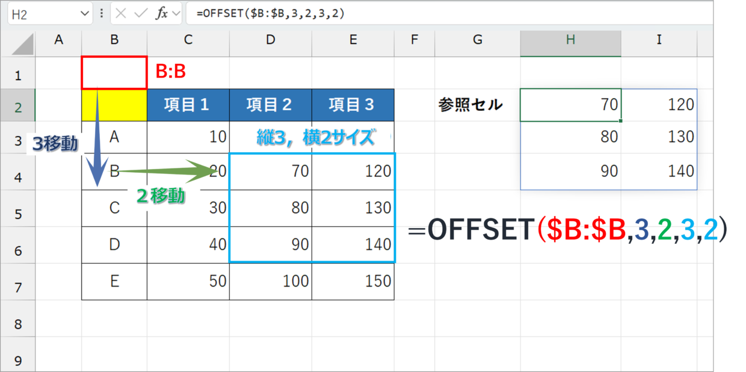
Task: Click the cell with value 30
Action: (x=188, y=208)
